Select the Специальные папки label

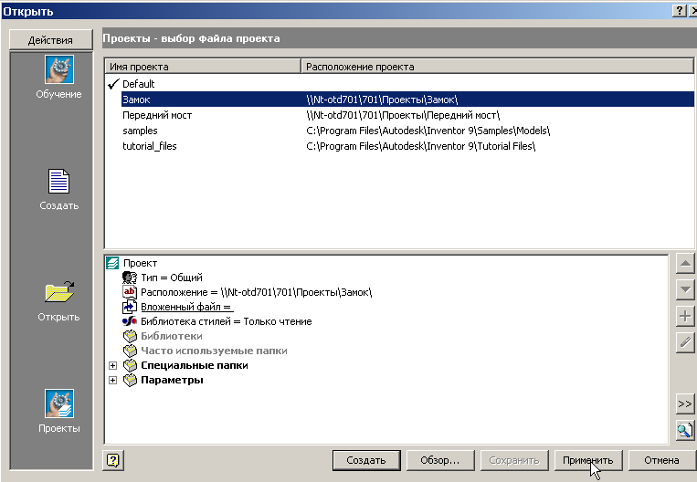[x=195, y=365]
